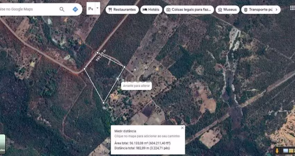Choose the Coisas legais para fazer chip
Image resolution: width=295 pixels, height=156 pixels.
(x=188, y=10)
